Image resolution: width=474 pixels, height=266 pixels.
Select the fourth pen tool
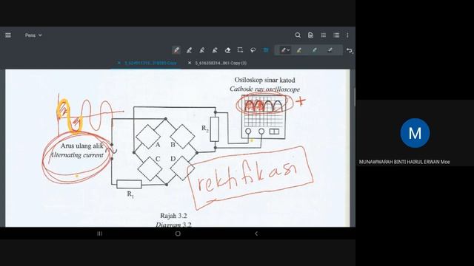[215, 50]
